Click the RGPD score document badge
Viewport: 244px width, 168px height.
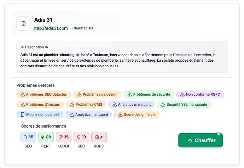99,137
